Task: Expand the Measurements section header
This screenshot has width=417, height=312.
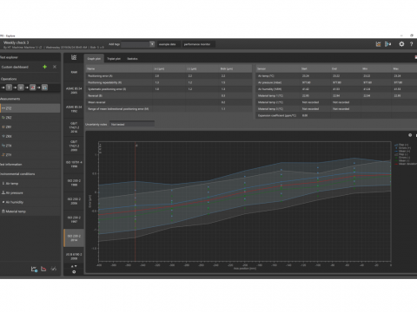Action: pyautogui.click(x=30, y=99)
